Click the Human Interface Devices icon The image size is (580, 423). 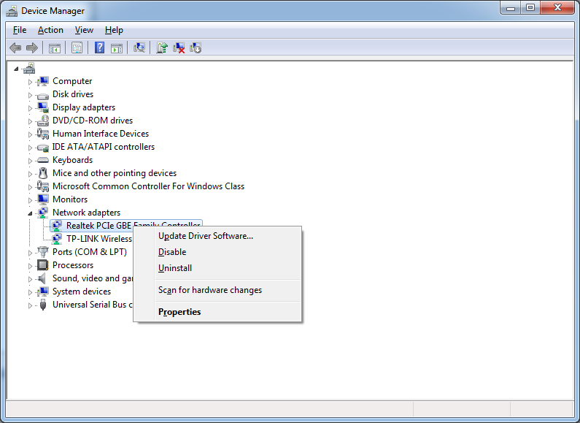[x=43, y=134]
